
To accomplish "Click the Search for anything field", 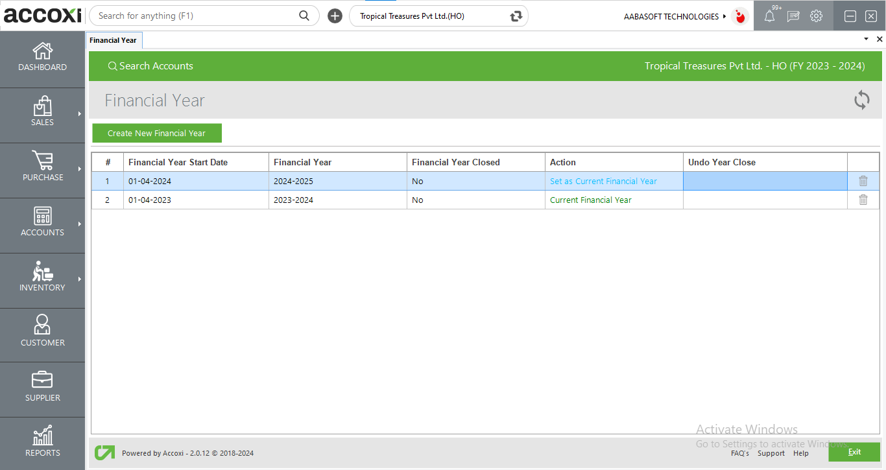I will tap(195, 16).
